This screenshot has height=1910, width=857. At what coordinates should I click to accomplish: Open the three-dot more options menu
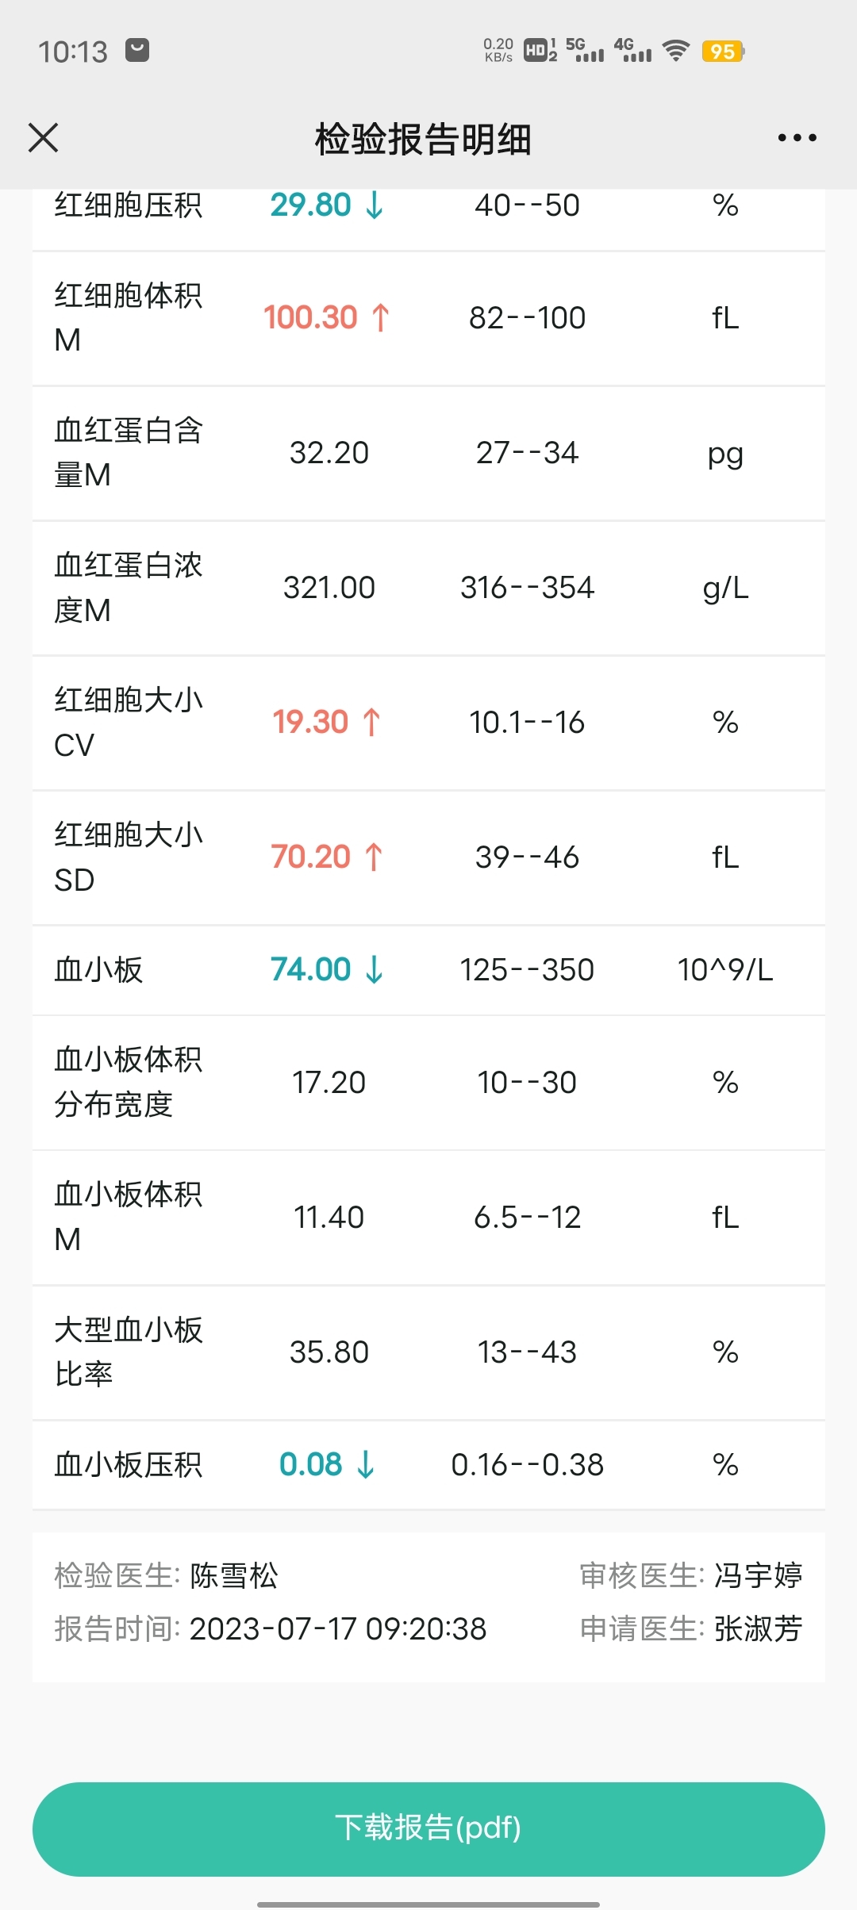tap(797, 137)
